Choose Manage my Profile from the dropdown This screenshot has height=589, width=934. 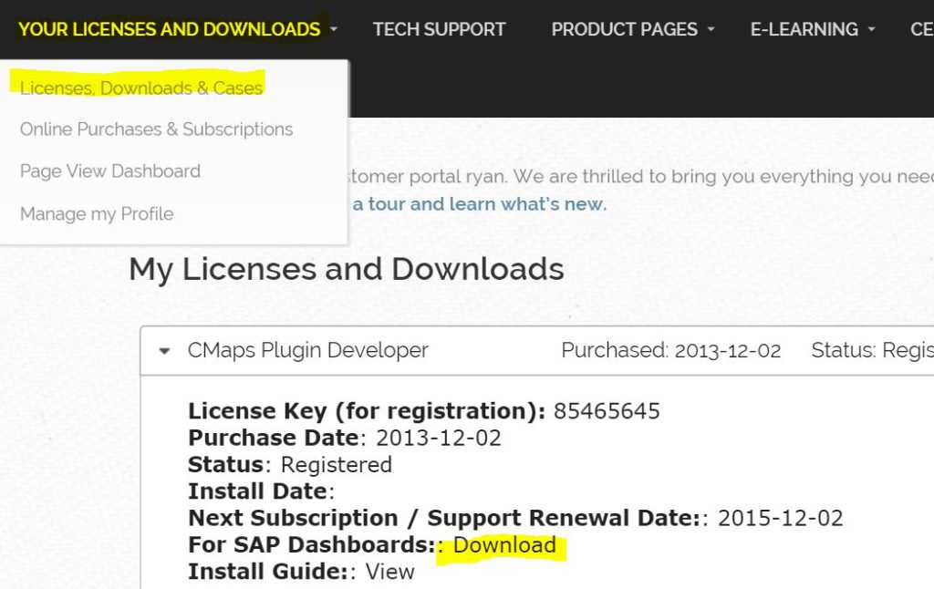[x=96, y=214]
